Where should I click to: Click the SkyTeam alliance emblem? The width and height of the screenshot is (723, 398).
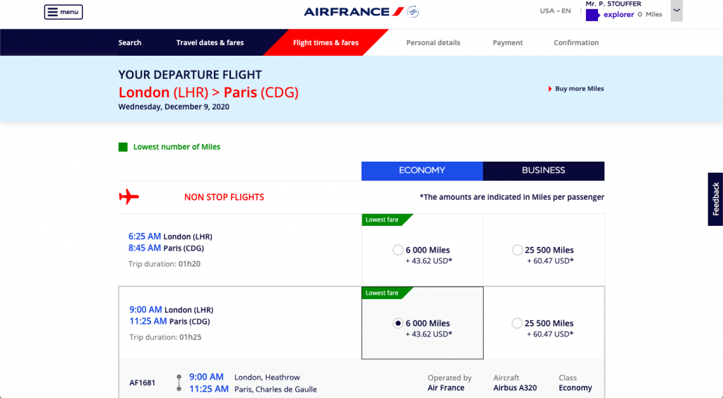(x=413, y=11)
